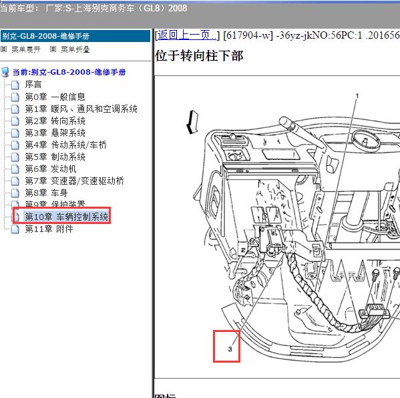Screen dimensions: 400x398
Task: Click page icon beside 第6章 发动机
Action: [x=15, y=169]
